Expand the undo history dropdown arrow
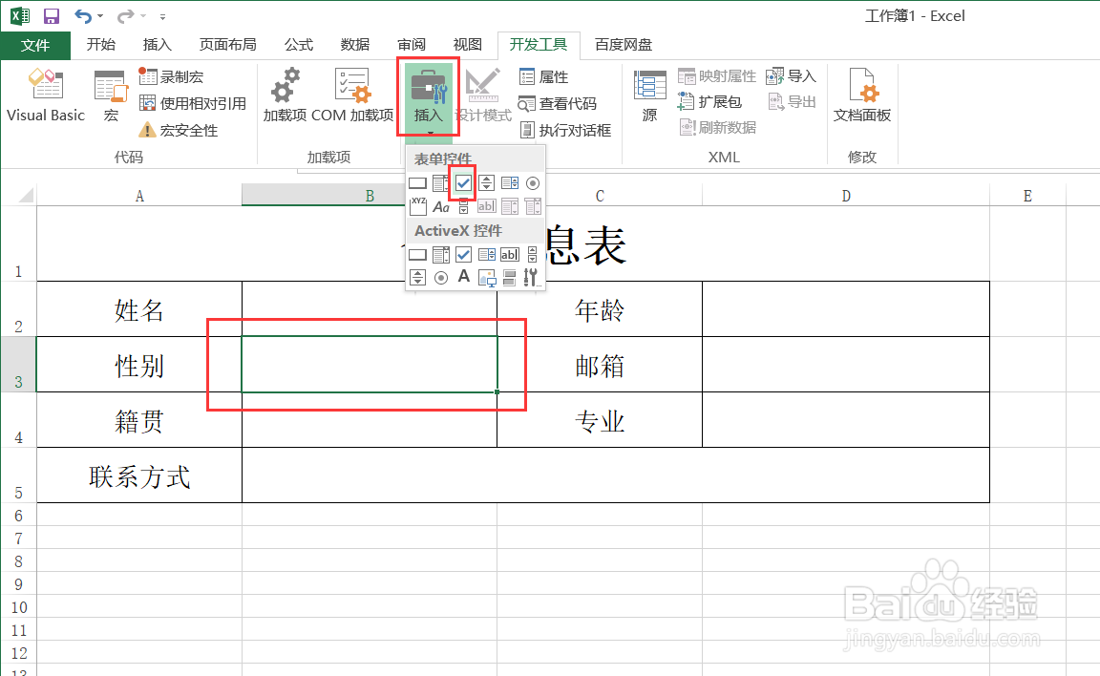 (x=100, y=16)
